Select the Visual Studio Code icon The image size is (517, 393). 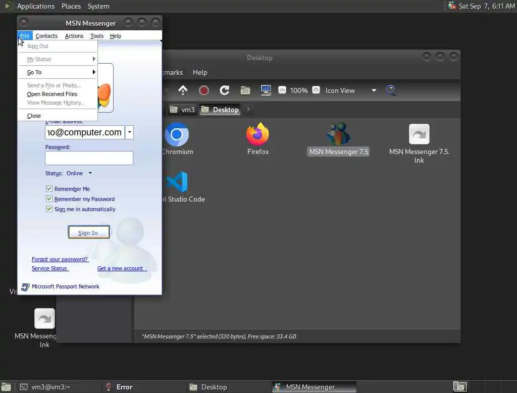[x=177, y=181]
